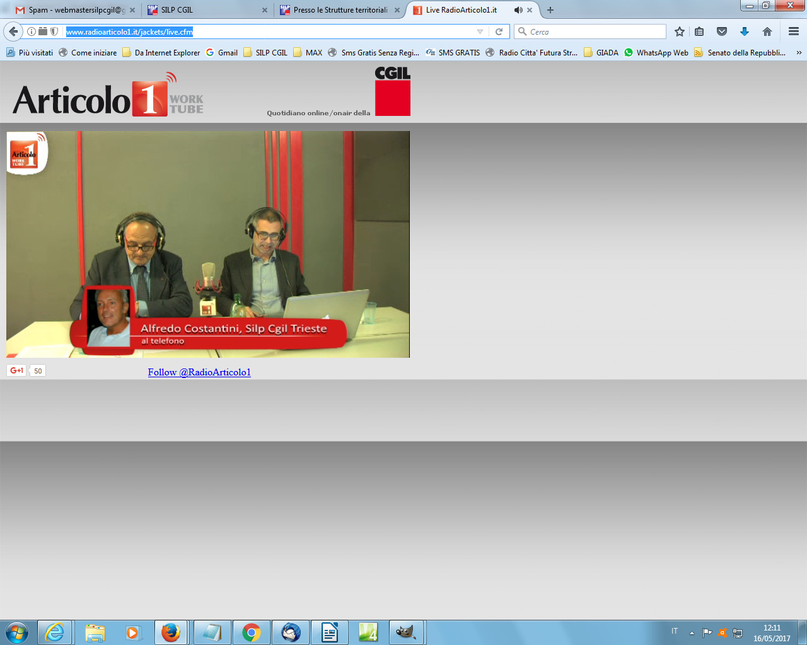Expand hidden system tray icons
This screenshot has width=807, height=645.
(692, 632)
